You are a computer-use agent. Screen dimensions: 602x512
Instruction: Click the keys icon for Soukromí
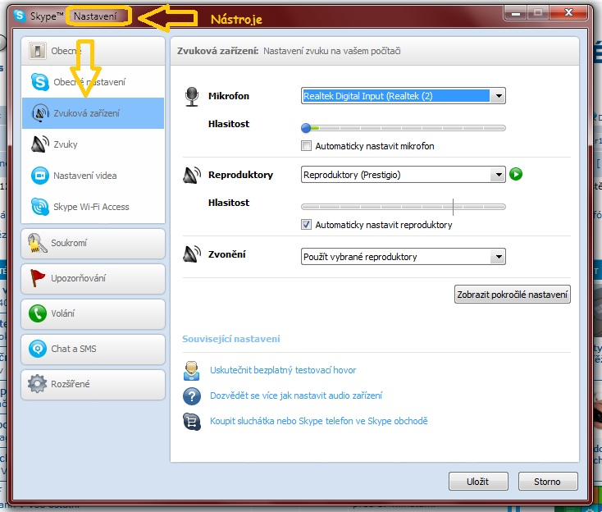37,243
